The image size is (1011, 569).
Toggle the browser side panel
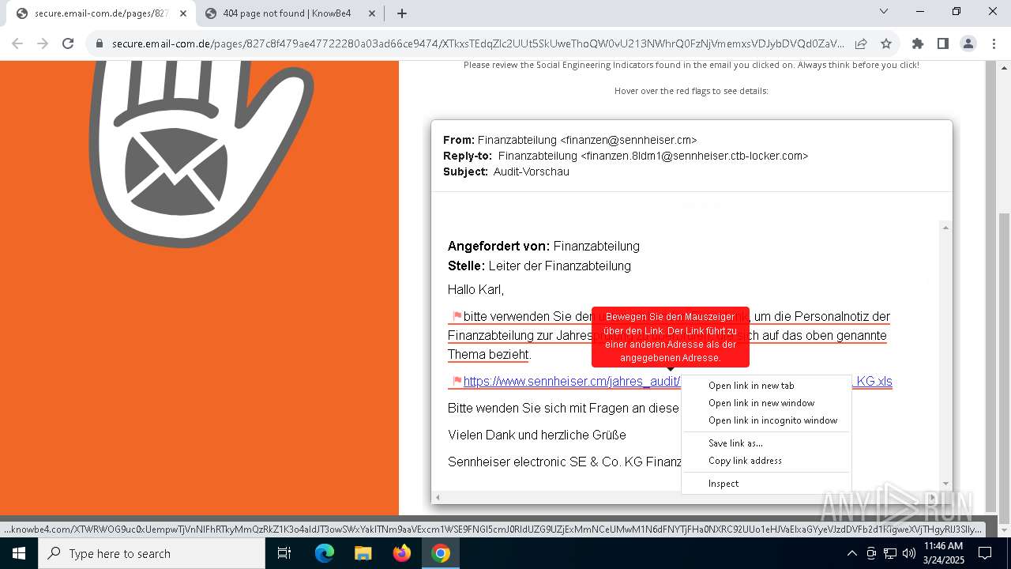943,43
